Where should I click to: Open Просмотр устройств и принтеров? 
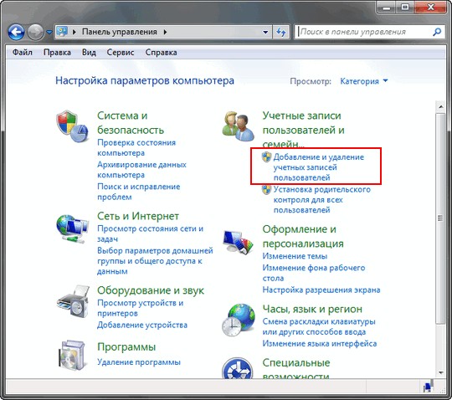click(140, 308)
